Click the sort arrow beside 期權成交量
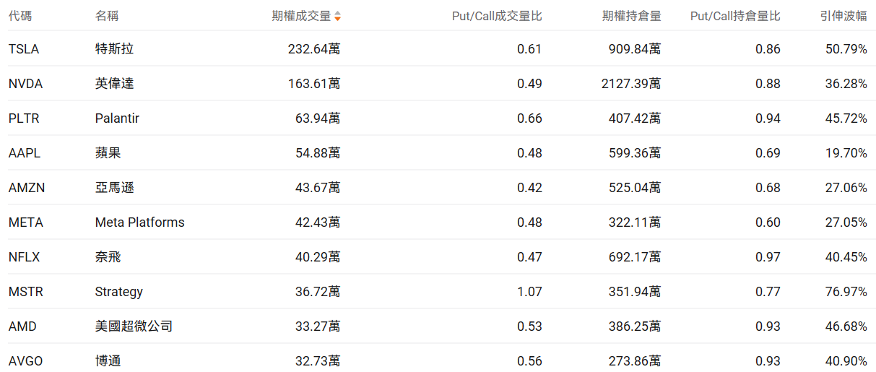The height and width of the screenshot is (372, 876). click(x=337, y=16)
